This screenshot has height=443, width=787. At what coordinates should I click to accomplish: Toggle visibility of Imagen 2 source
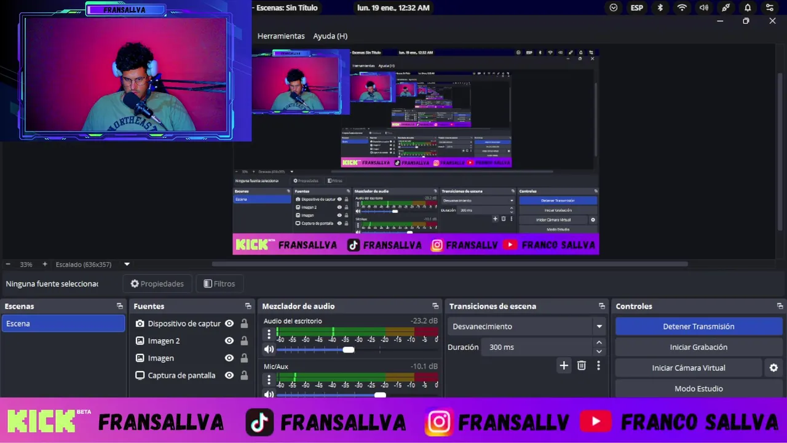(x=229, y=341)
